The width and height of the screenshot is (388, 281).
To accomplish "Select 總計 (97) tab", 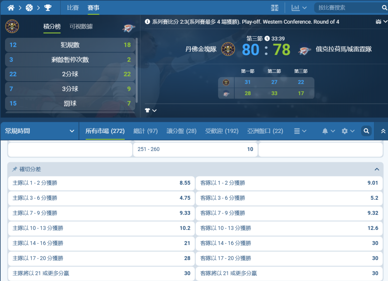I will point(145,131).
